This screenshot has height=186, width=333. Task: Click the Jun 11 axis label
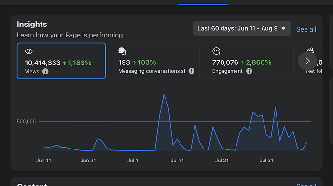coord(43,161)
